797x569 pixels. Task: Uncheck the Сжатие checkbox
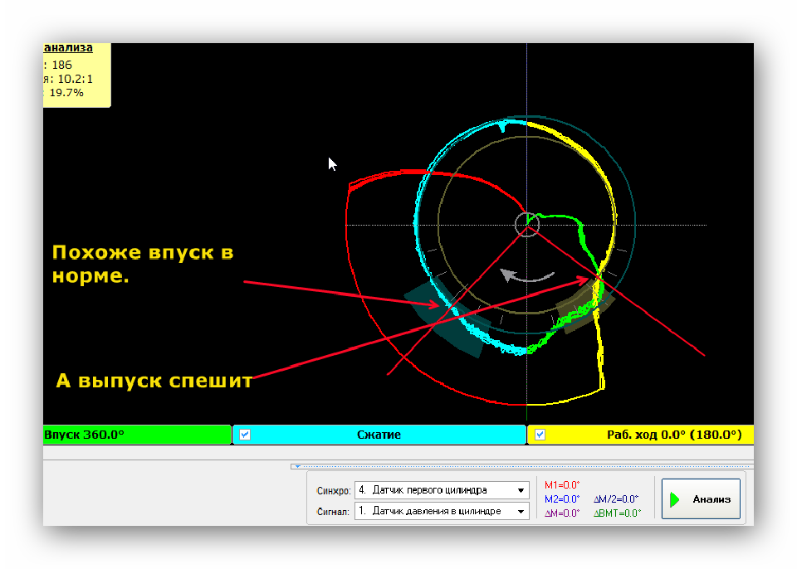point(245,435)
